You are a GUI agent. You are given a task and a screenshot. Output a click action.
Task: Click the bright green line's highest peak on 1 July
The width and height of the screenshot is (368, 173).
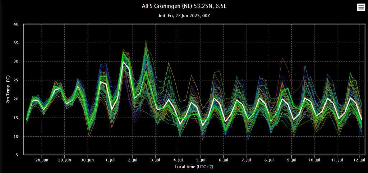(123, 52)
